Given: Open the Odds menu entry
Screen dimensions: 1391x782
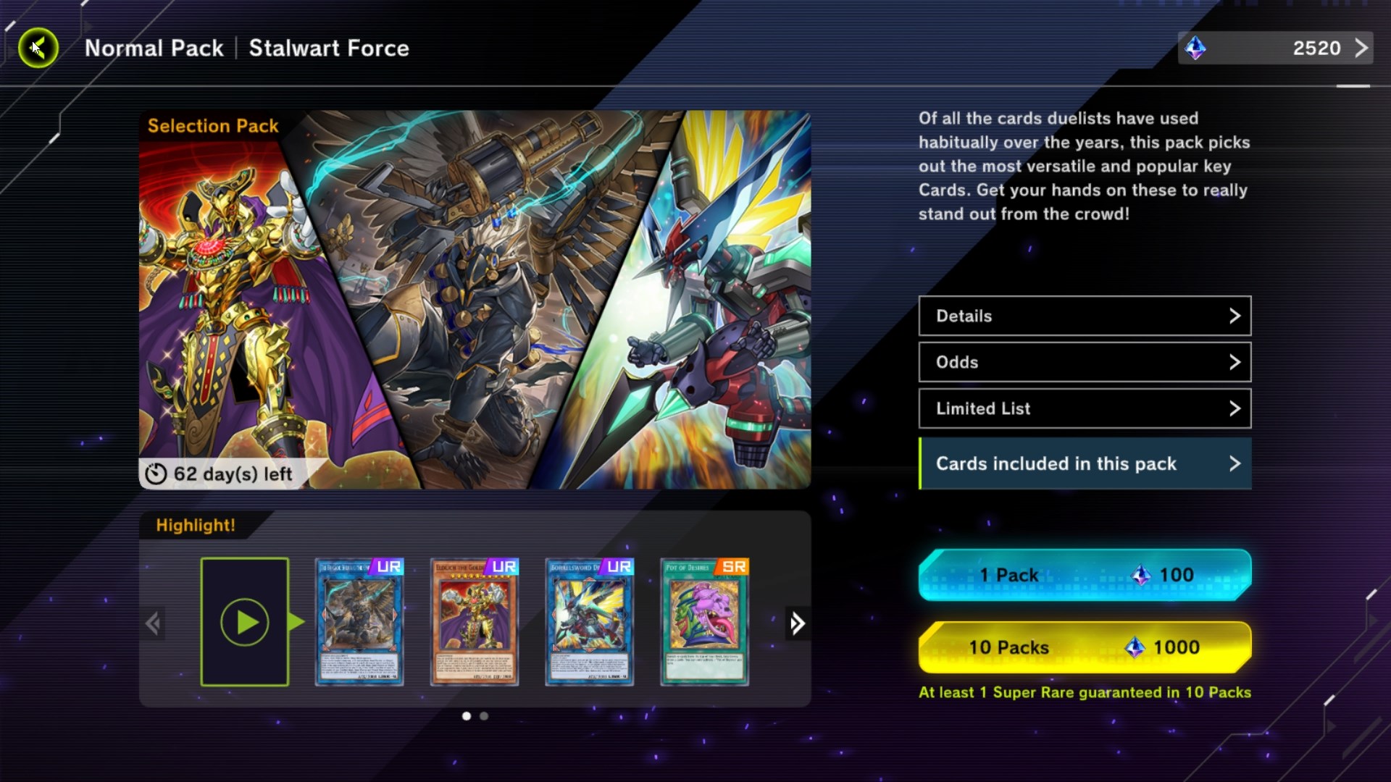Looking at the screenshot, I should (1085, 362).
